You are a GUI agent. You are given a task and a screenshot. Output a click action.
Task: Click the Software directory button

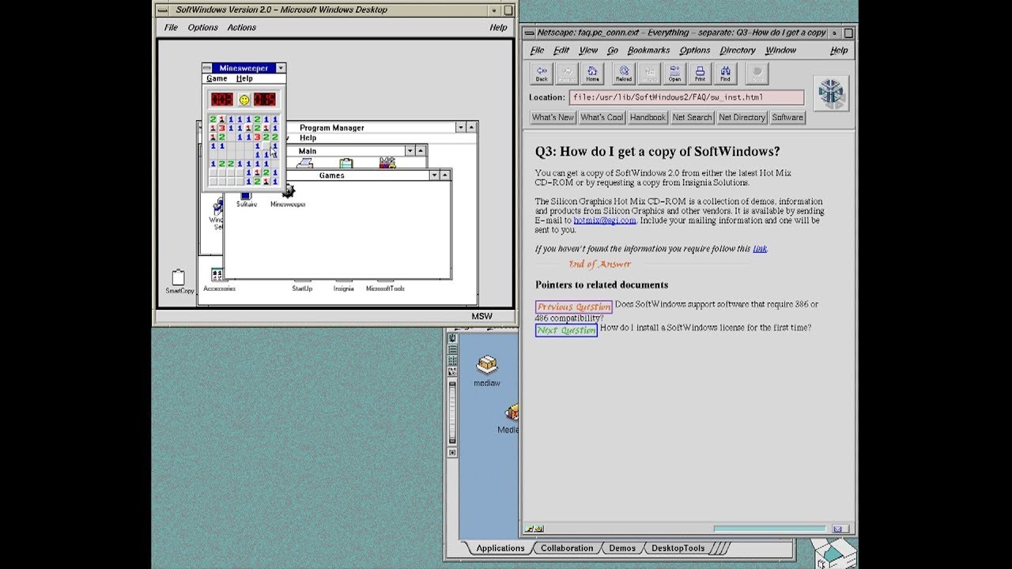(x=787, y=117)
